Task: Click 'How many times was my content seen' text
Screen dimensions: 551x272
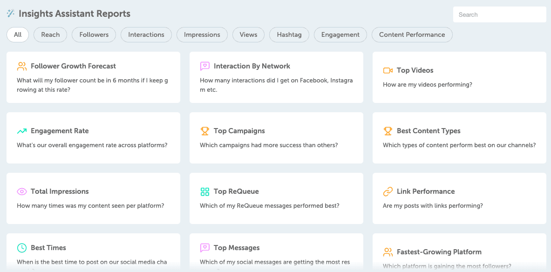Action: [90, 205]
